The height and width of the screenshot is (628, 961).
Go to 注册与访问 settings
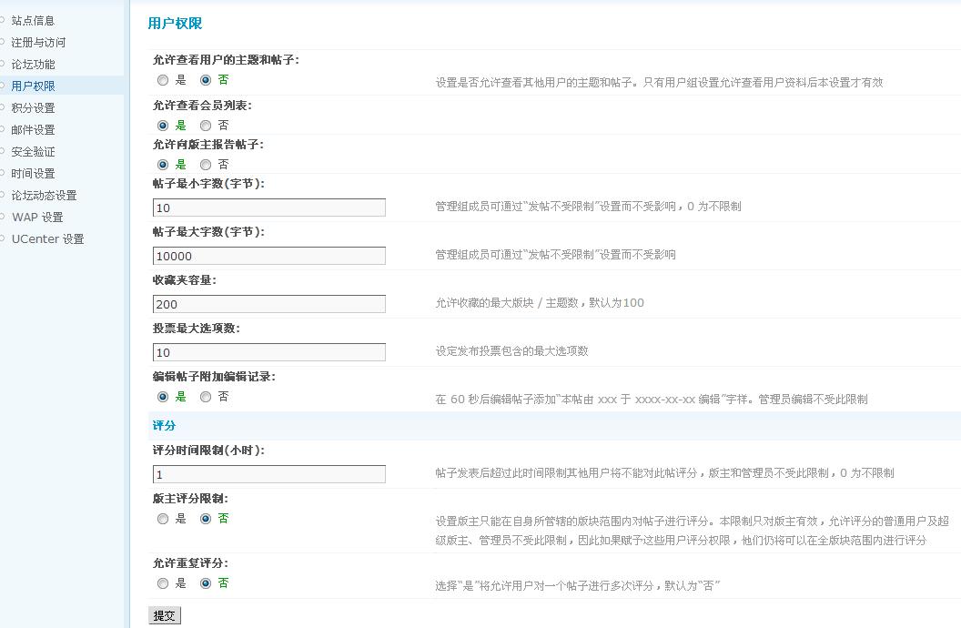tap(38, 42)
